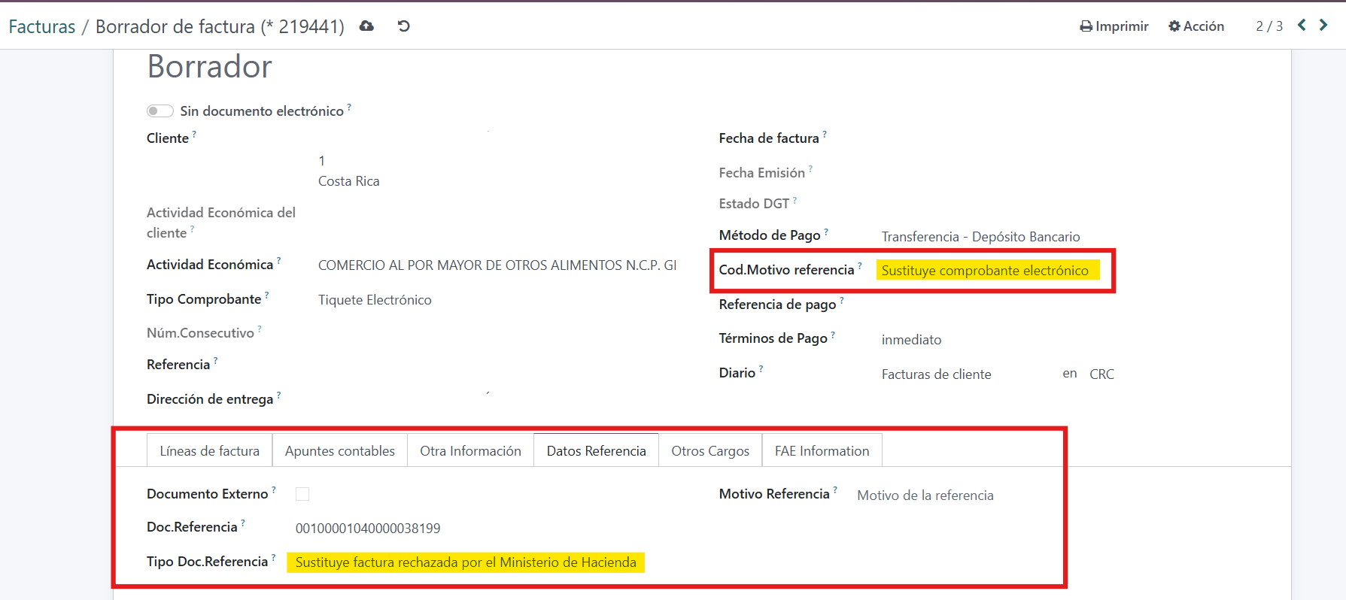The height and width of the screenshot is (600, 1346).
Task: Open the Apuntes contables tab
Action: [x=339, y=451]
